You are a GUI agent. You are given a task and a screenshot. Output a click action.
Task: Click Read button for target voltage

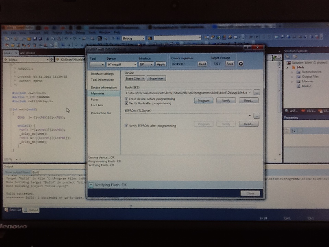click(x=230, y=63)
